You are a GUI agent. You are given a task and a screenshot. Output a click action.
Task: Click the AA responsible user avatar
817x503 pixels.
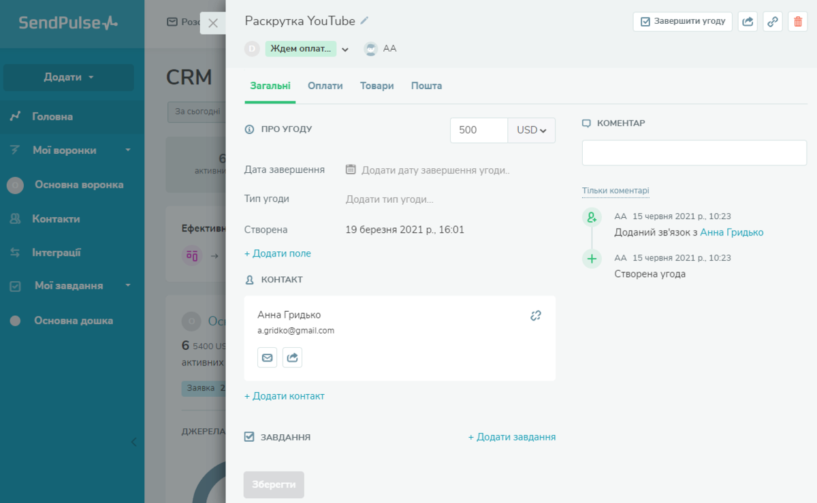[370, 48]
